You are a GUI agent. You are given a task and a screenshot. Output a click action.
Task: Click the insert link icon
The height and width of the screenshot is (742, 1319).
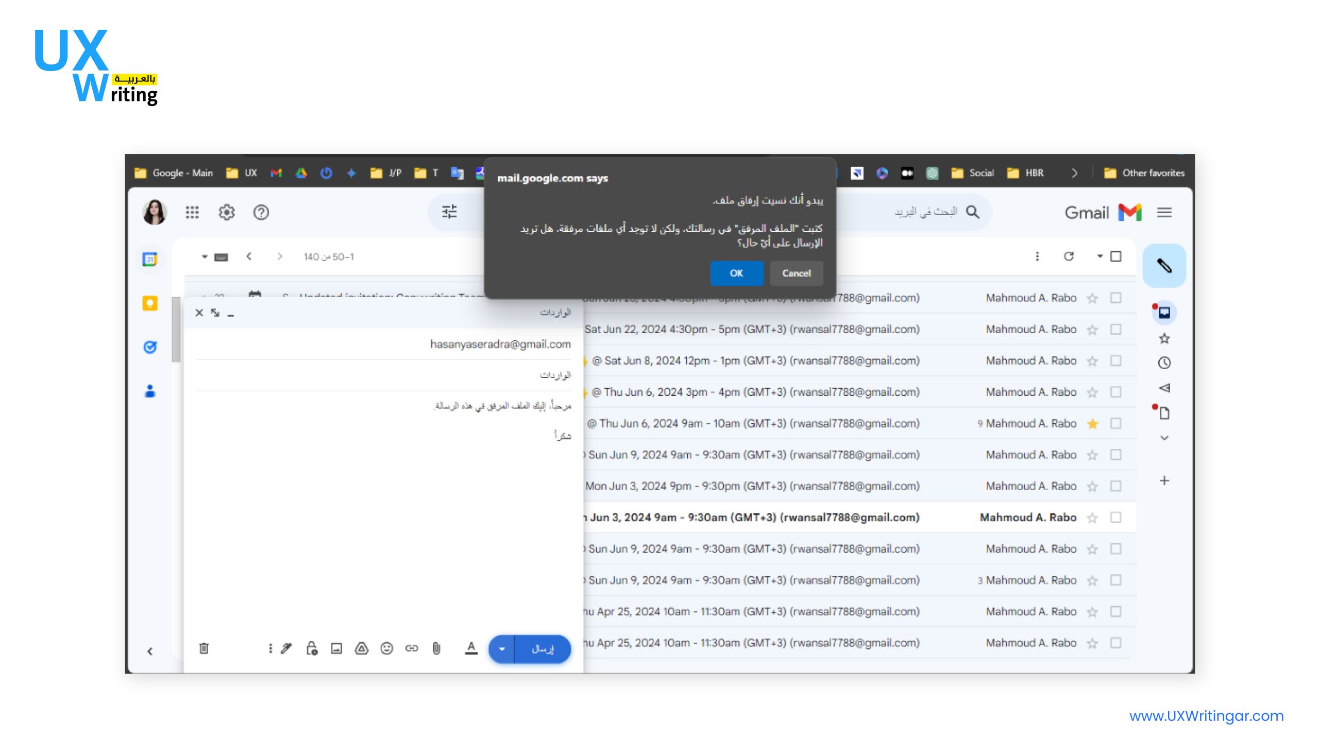pyautogui.click(x=411, y=648)
